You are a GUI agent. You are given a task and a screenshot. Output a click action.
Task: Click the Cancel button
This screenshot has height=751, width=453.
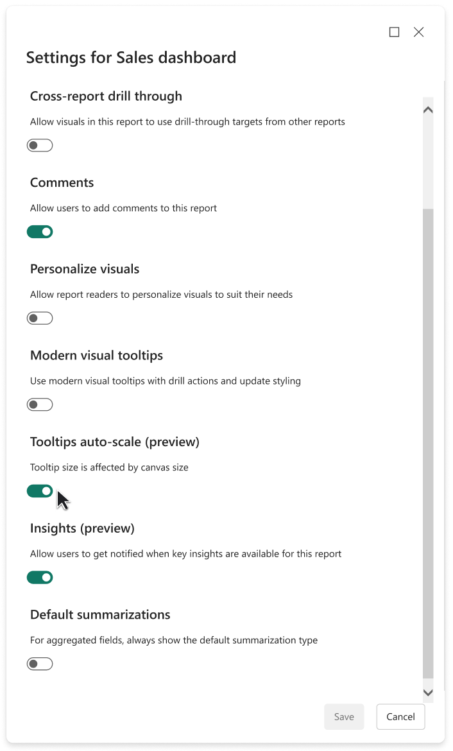pos(400,717)
